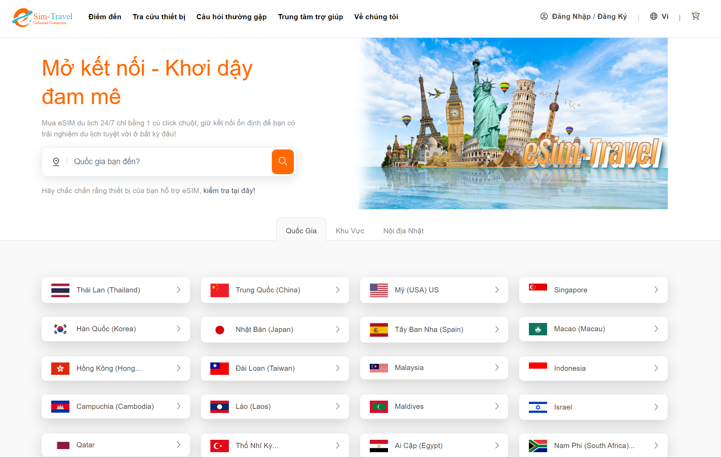This screenshot has width=721, height=458.
Task: Open the Indonesia country card
Action: [594, 368]
